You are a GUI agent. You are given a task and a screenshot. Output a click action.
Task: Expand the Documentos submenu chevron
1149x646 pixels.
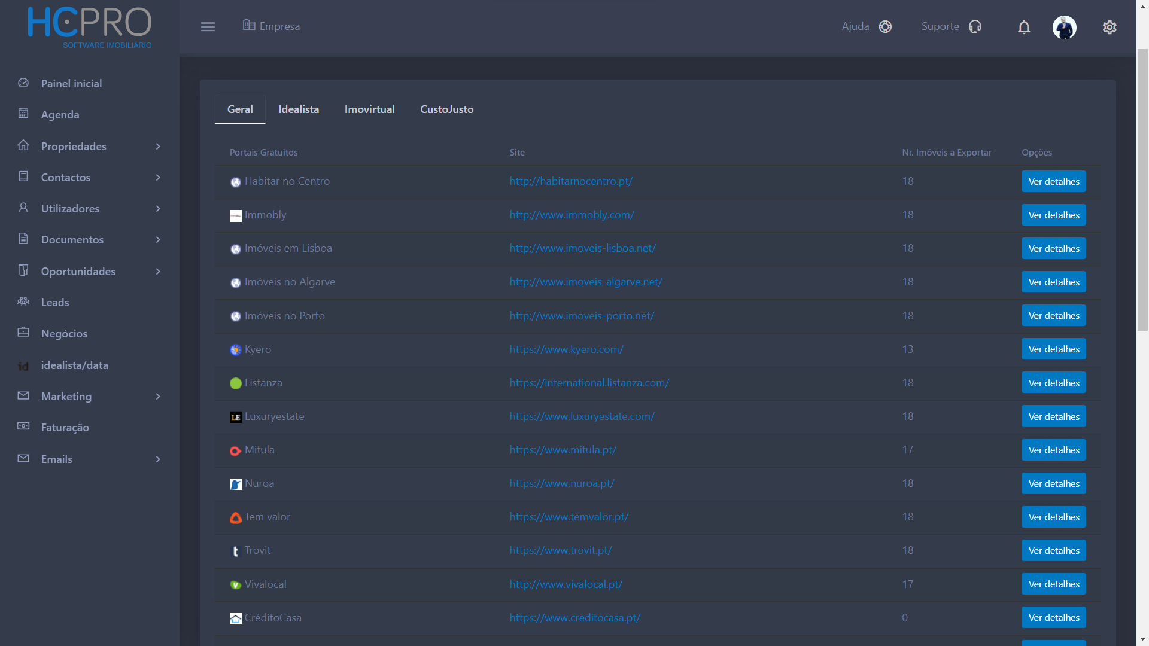(158, 240)
